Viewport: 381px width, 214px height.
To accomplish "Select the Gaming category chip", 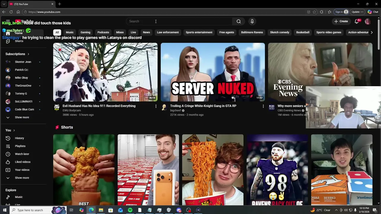I will (x=85, y=32).
